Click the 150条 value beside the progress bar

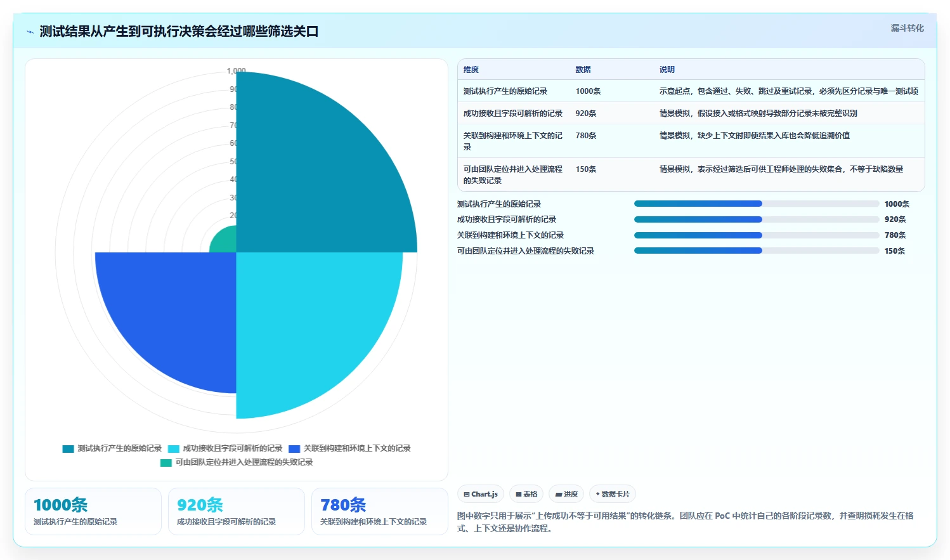tap(895, 251)
